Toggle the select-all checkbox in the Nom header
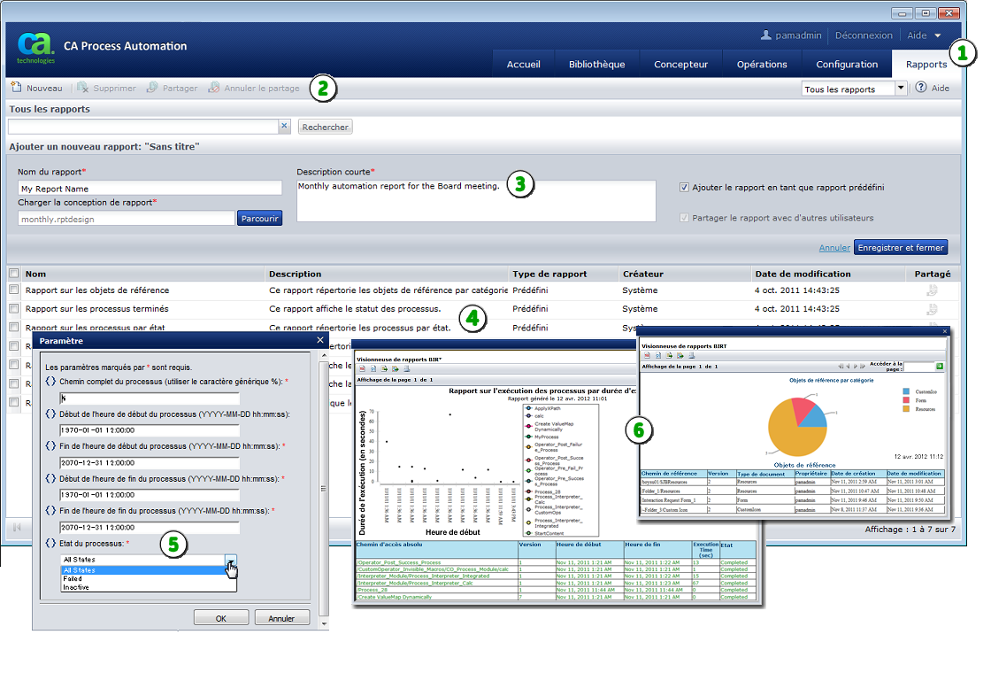Screen dimensions: 991x673 point(13,274)
